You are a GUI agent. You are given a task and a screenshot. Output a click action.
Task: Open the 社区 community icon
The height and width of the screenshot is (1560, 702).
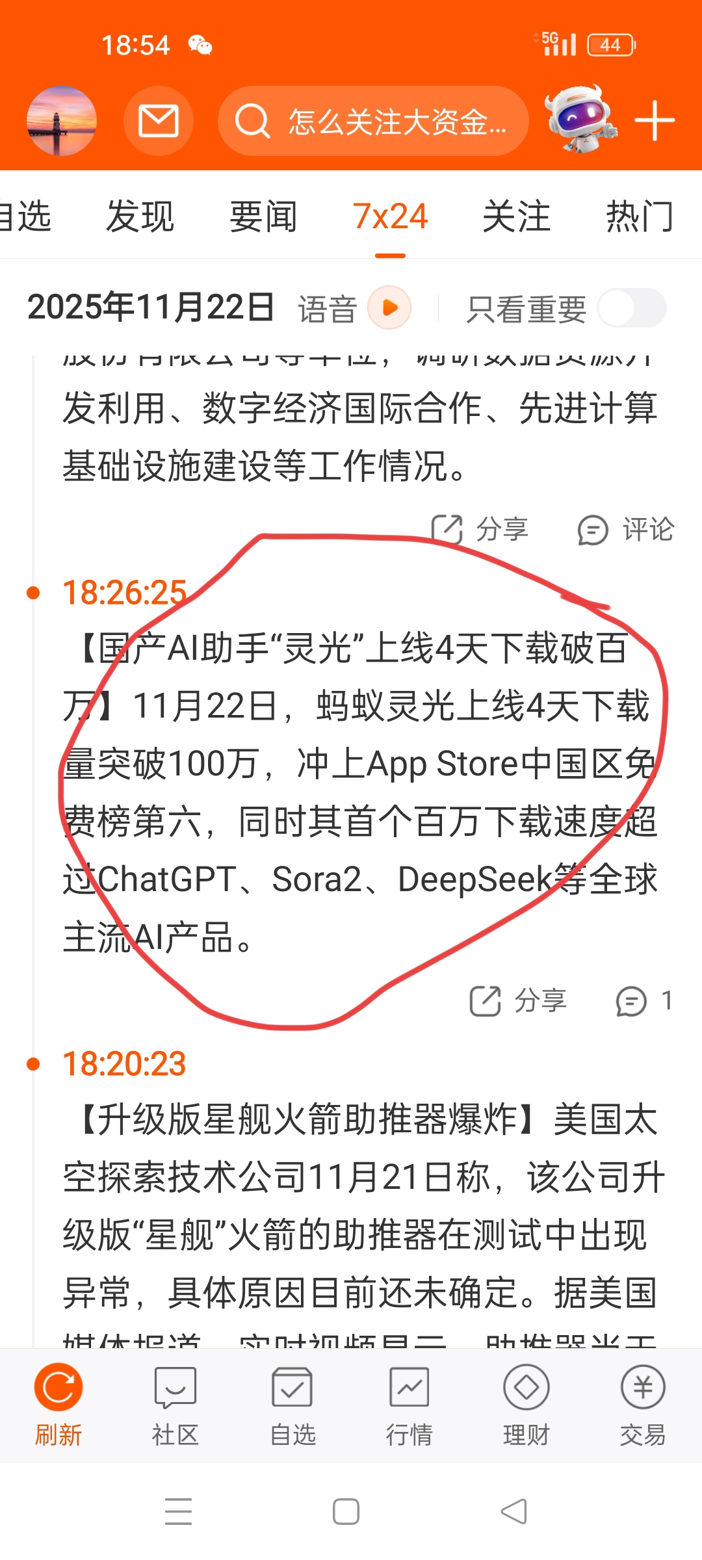[175, 1405]
